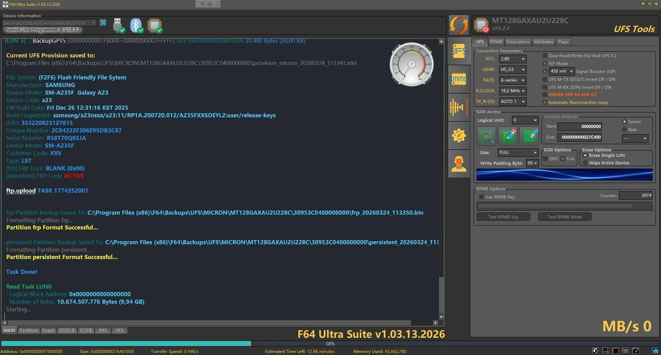This screenshot has width=661, height=355.
Task: Switch to Graph tab at bottom
Action: (x=48, y=330)
